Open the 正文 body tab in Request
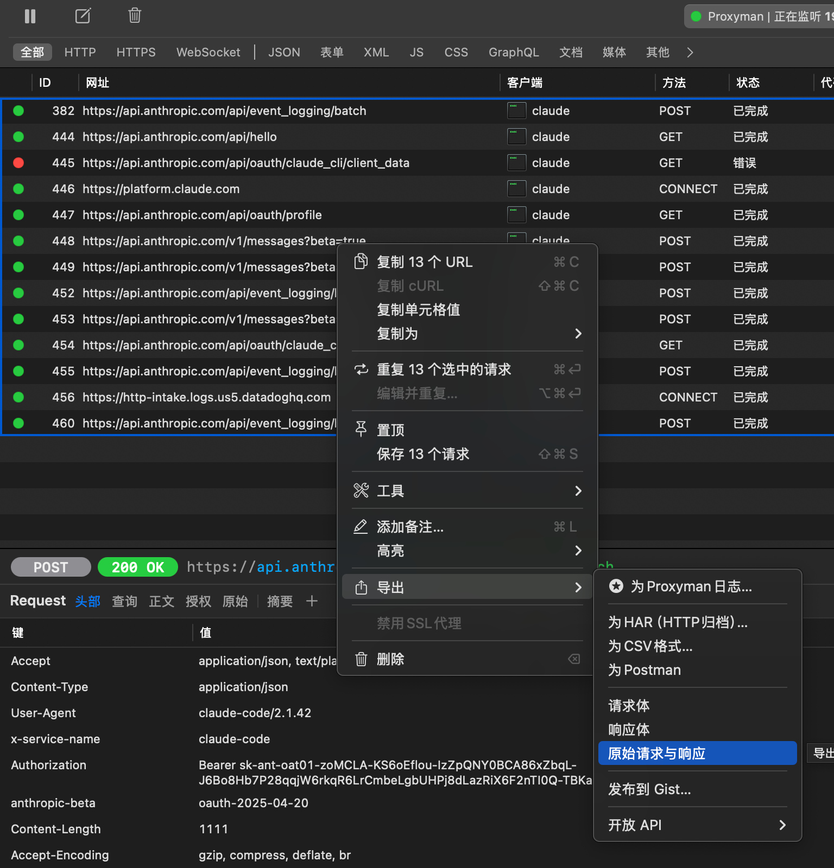This screenshot has width=834, height=868. click(161, 601)
